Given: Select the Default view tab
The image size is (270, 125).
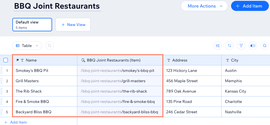Looking at the screenshot, I should click(32, 25).
